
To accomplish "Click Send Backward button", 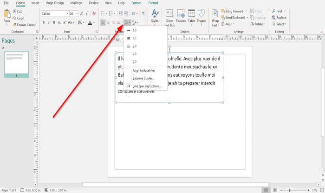I will (233, 18).
